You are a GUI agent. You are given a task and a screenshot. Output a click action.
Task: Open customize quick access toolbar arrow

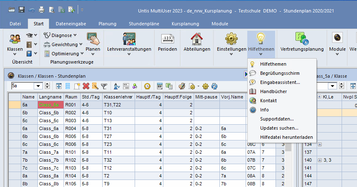point(82,10)
